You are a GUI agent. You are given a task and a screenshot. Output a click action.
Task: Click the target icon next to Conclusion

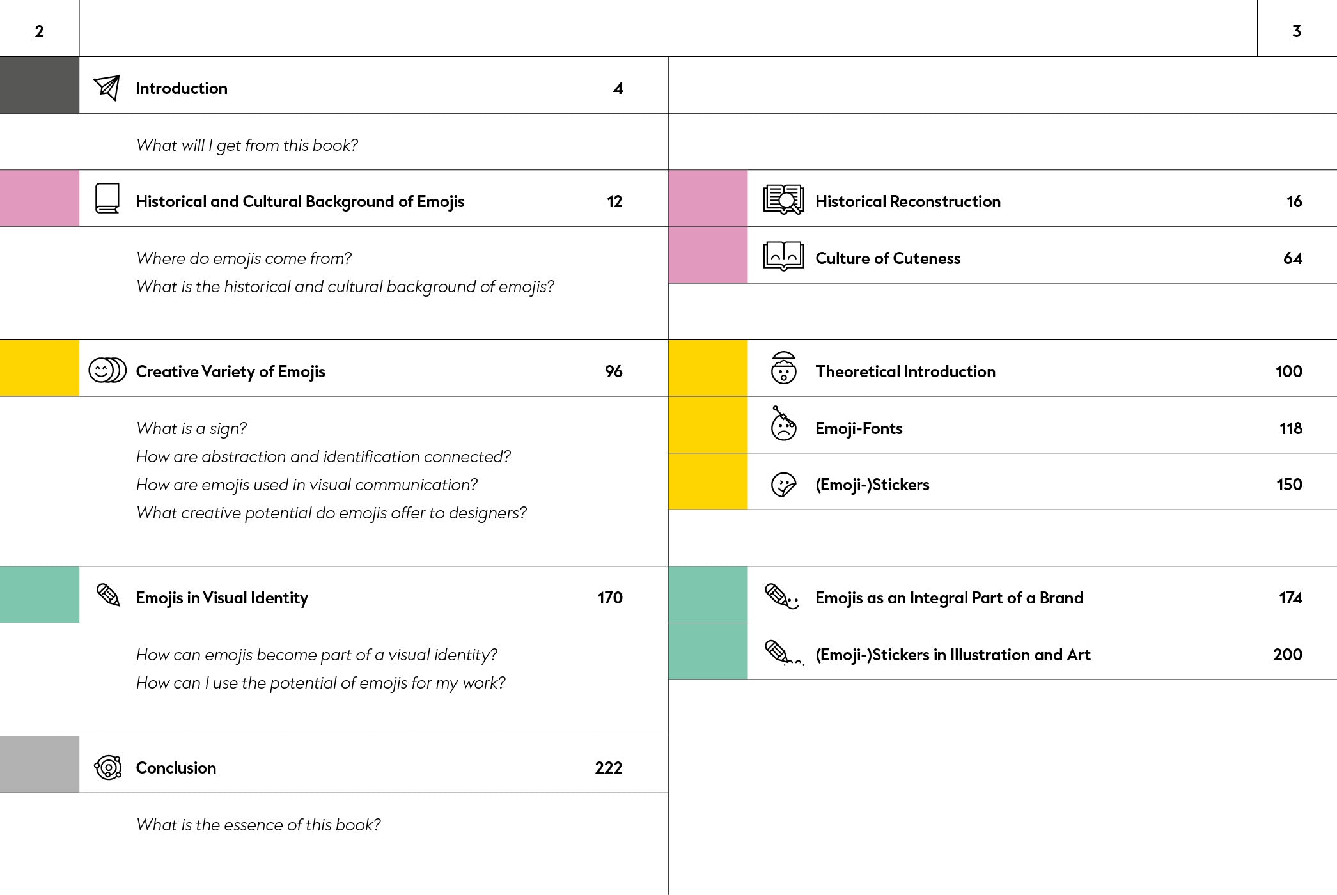[x=108, y=767]
